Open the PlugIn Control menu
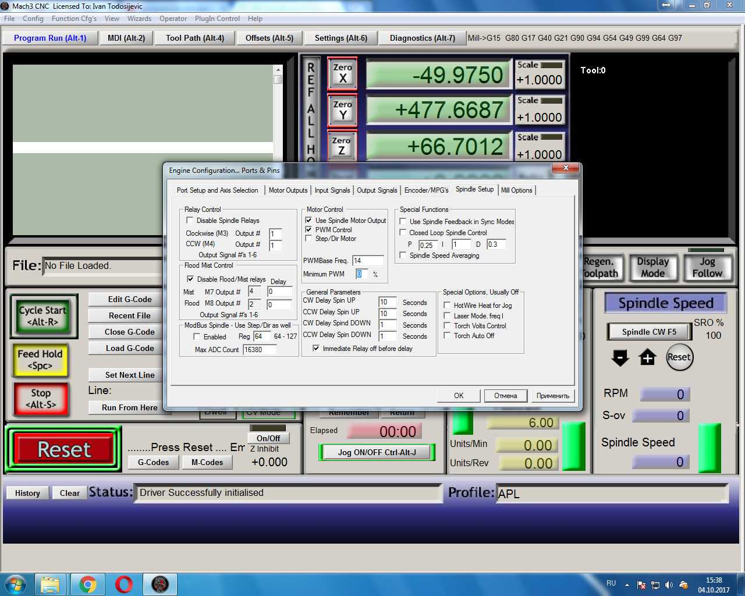745x596 pixels. tap(217, 19)
